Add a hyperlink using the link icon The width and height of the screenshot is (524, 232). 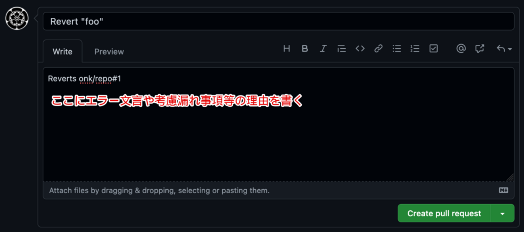click(378, 49)
